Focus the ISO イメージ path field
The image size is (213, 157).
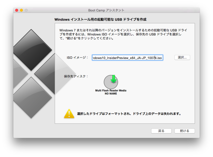point(128,58)
